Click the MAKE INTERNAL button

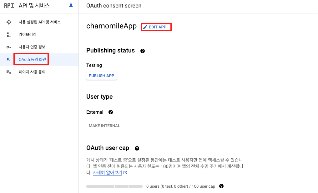[104, 126]
